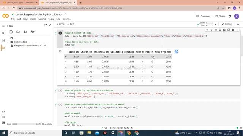Screen dimensions: 243x136
Task: Run the data subset code cell
Action: point(60,33)
